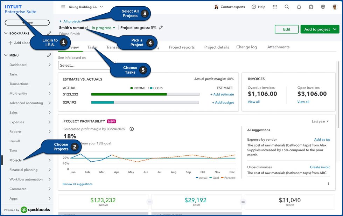Click View all under Overdue invoices

253,102
